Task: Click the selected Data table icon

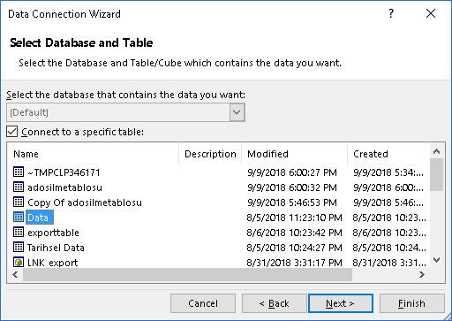Action: coord(19,217)
